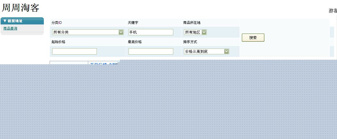Focus the 起始价格 input field
This screenshot has height=139, width=337.
pos(75,51)
